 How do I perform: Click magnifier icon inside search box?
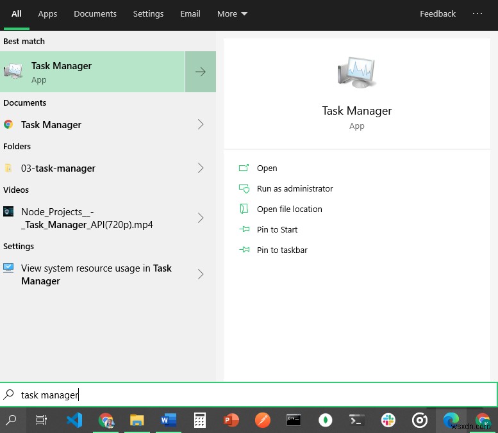click(8, 395)
